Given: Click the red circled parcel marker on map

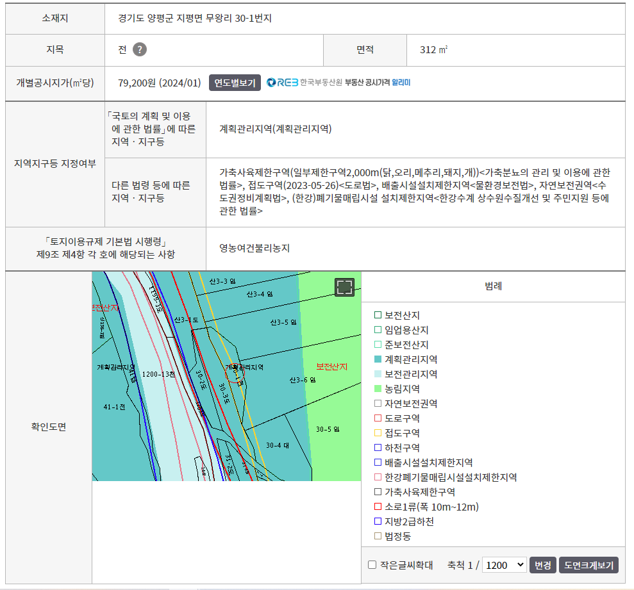Looking at the screenshot, I should [235, 373].
